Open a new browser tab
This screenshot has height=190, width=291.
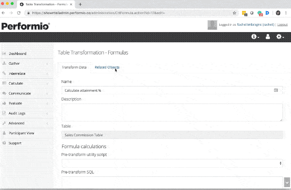80,4
